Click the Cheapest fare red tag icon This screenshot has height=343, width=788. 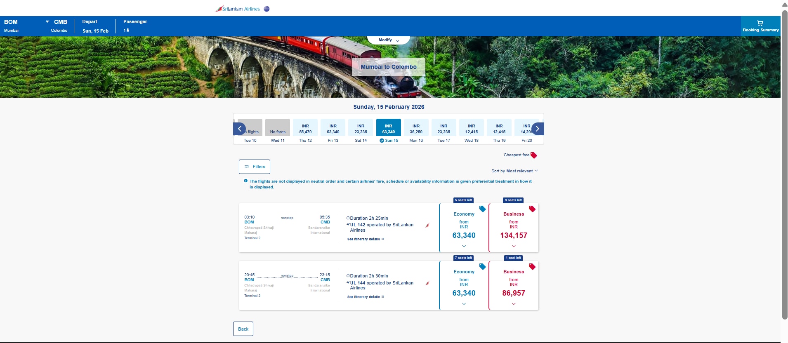click(533, 155)
